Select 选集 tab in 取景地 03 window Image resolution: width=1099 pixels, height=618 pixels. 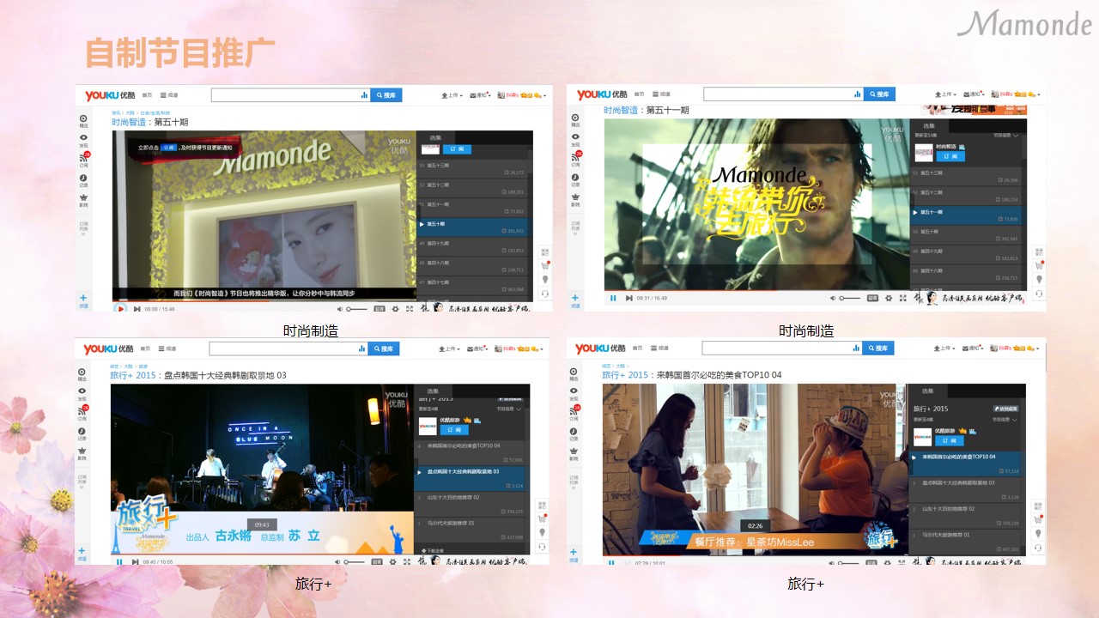coord(433,391)
